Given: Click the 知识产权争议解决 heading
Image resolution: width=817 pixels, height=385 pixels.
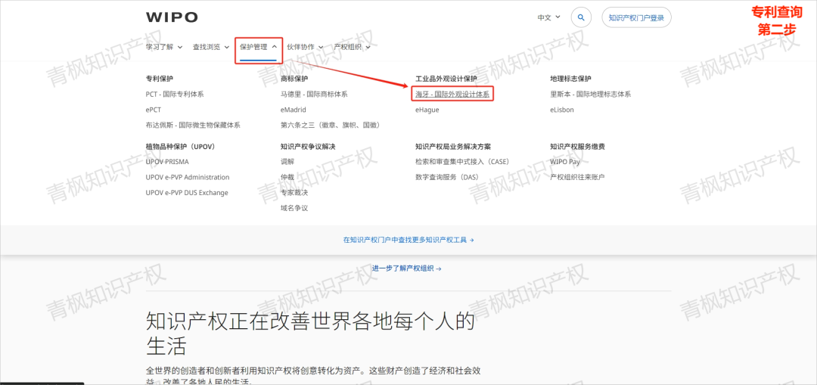Looking at the screenshot, I should coord(307,147).
